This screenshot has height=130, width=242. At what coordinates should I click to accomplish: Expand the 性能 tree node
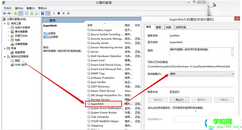click(x=9, y=40)
